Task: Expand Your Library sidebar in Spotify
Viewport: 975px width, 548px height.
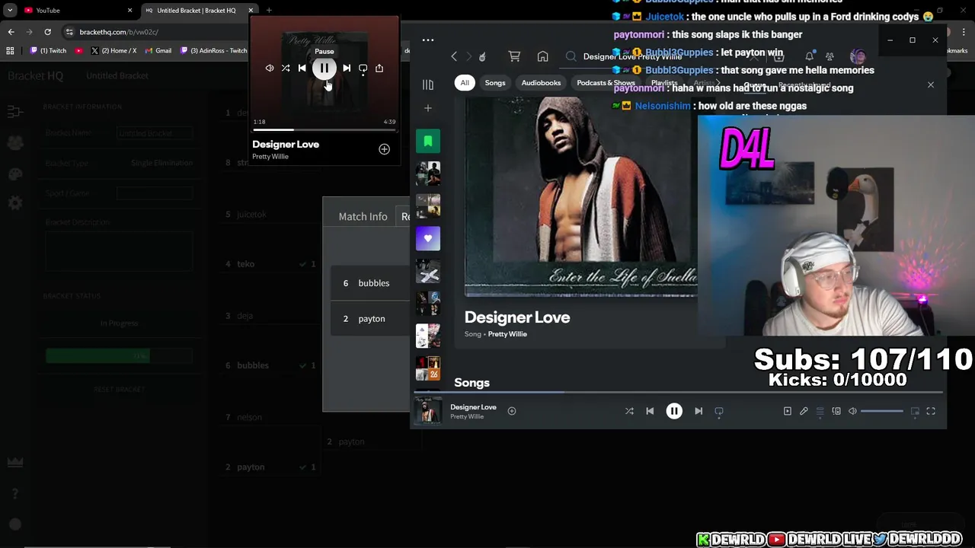Action: 428,84
